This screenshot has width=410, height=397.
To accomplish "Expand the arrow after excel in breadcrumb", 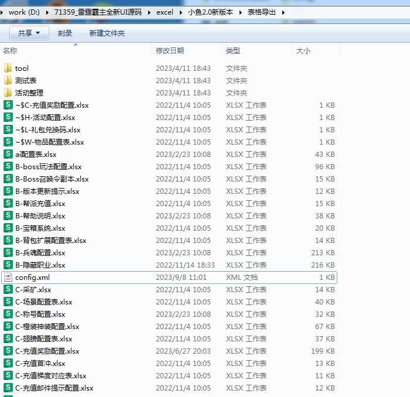I will coord(177,12).
